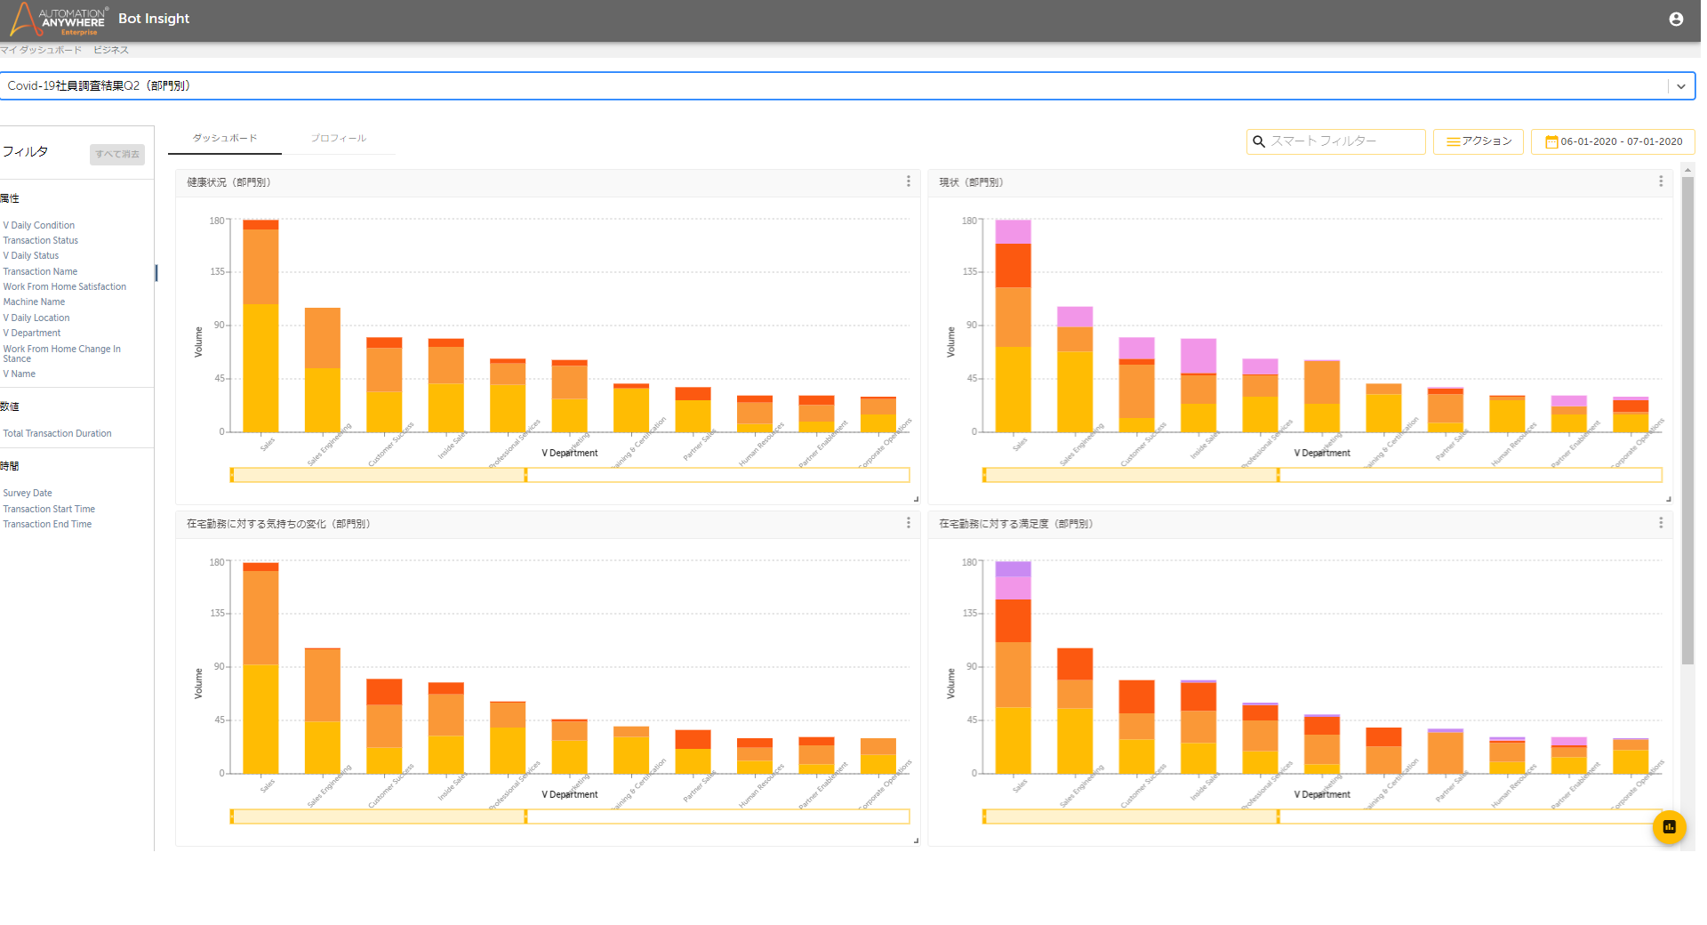1707x925 pixels.
Task: Click the すべて消去 clear all button
Action: [117, 154]
